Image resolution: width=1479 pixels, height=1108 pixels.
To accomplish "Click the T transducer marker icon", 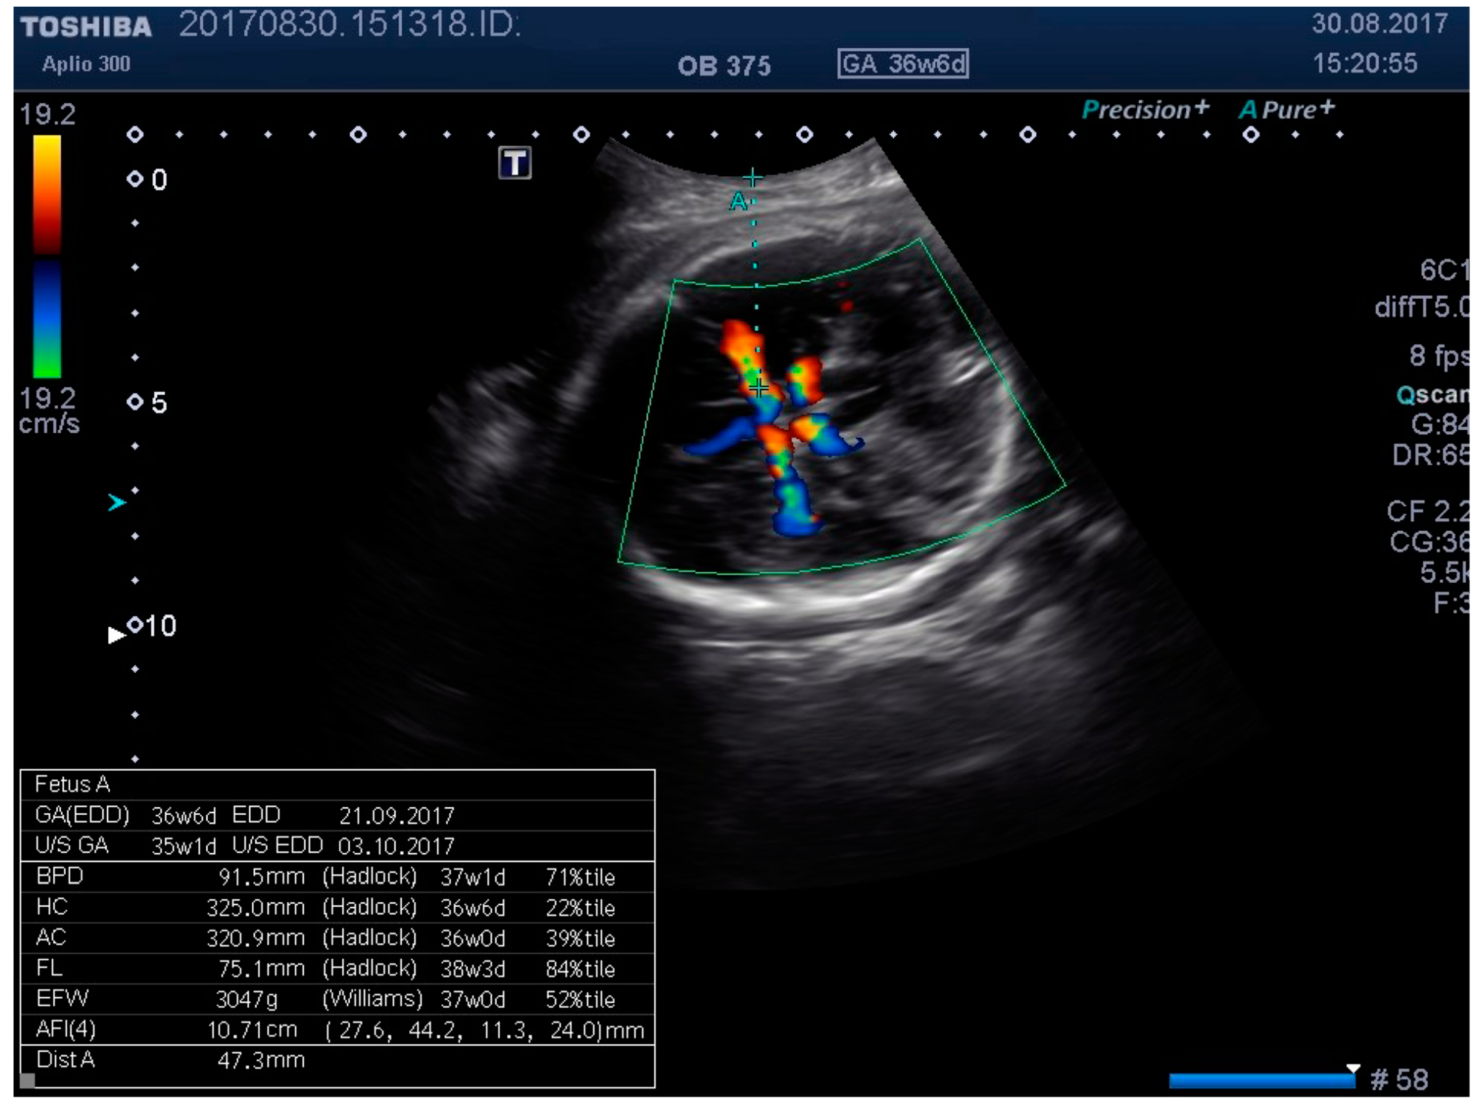I will [x=515, y=163].
